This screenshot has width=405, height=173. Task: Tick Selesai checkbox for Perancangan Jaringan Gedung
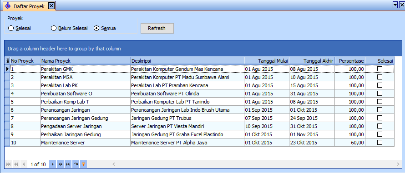[x=380, y=118]
